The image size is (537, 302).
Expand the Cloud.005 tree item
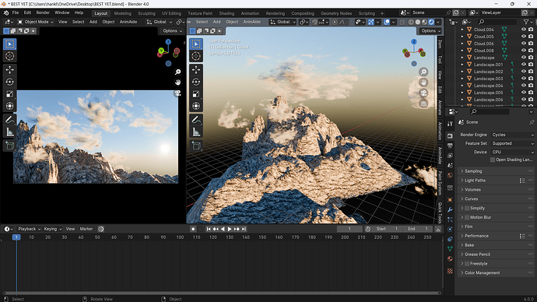click(462, 37)
